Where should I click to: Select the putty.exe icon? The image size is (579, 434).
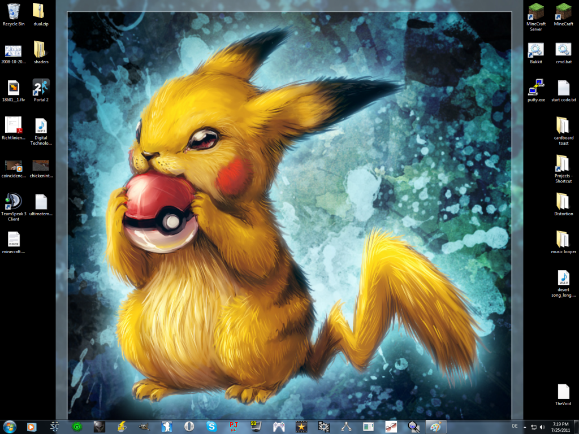pyautogui.click(x=536, y=90)
